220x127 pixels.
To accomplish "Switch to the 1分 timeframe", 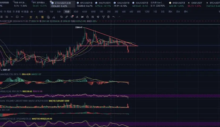I will (x=51, y=12).
